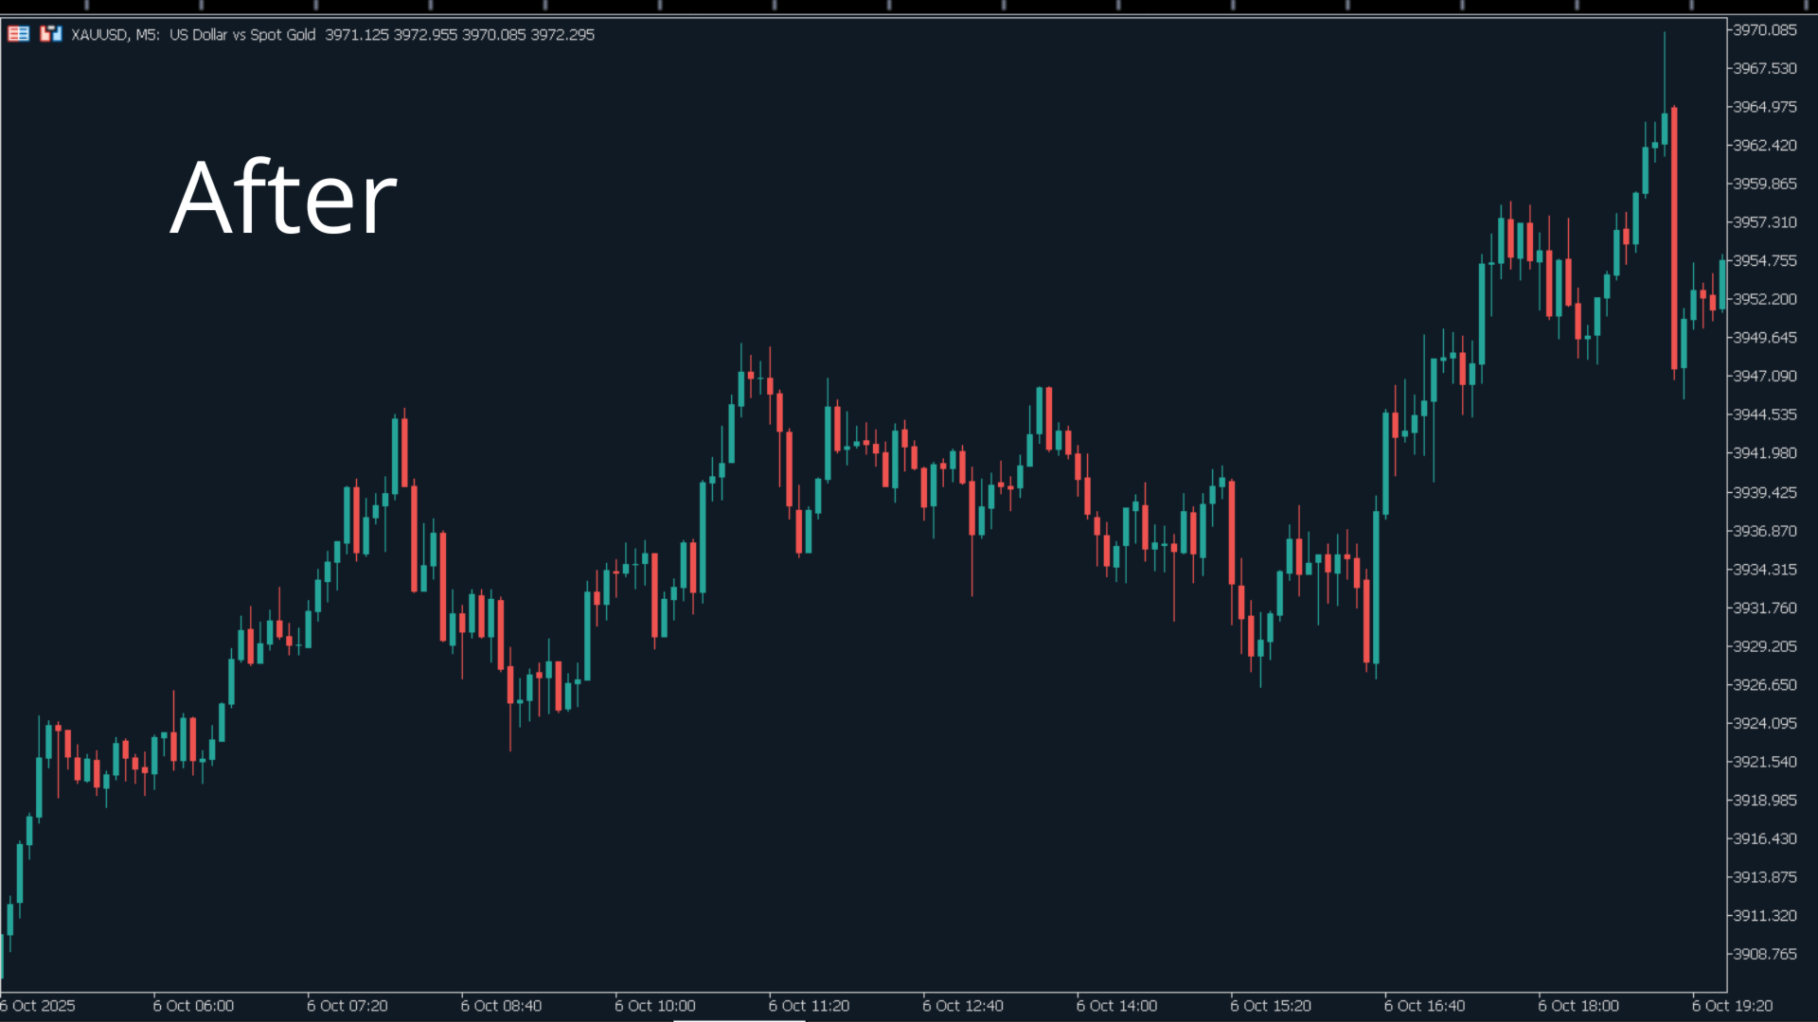Click the 6 Oct 19:20 time label
Image resolution: width=1818 pixels, height=1022 pixels.
click(1732, 1006)
